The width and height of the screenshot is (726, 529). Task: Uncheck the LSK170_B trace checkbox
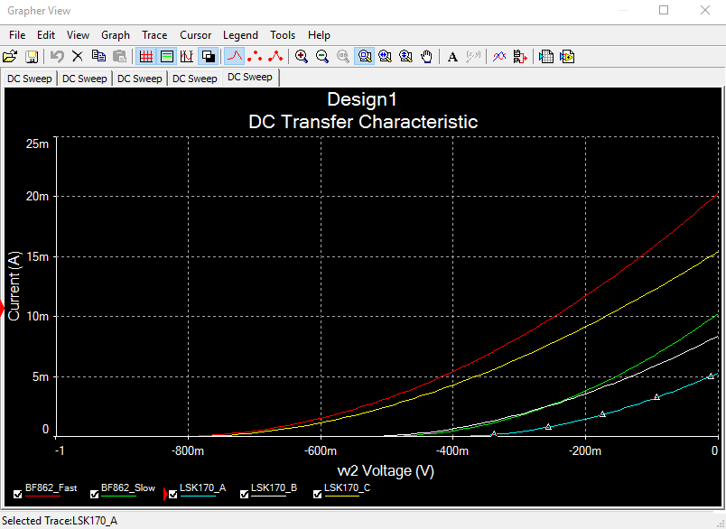(x=244, y=495)
